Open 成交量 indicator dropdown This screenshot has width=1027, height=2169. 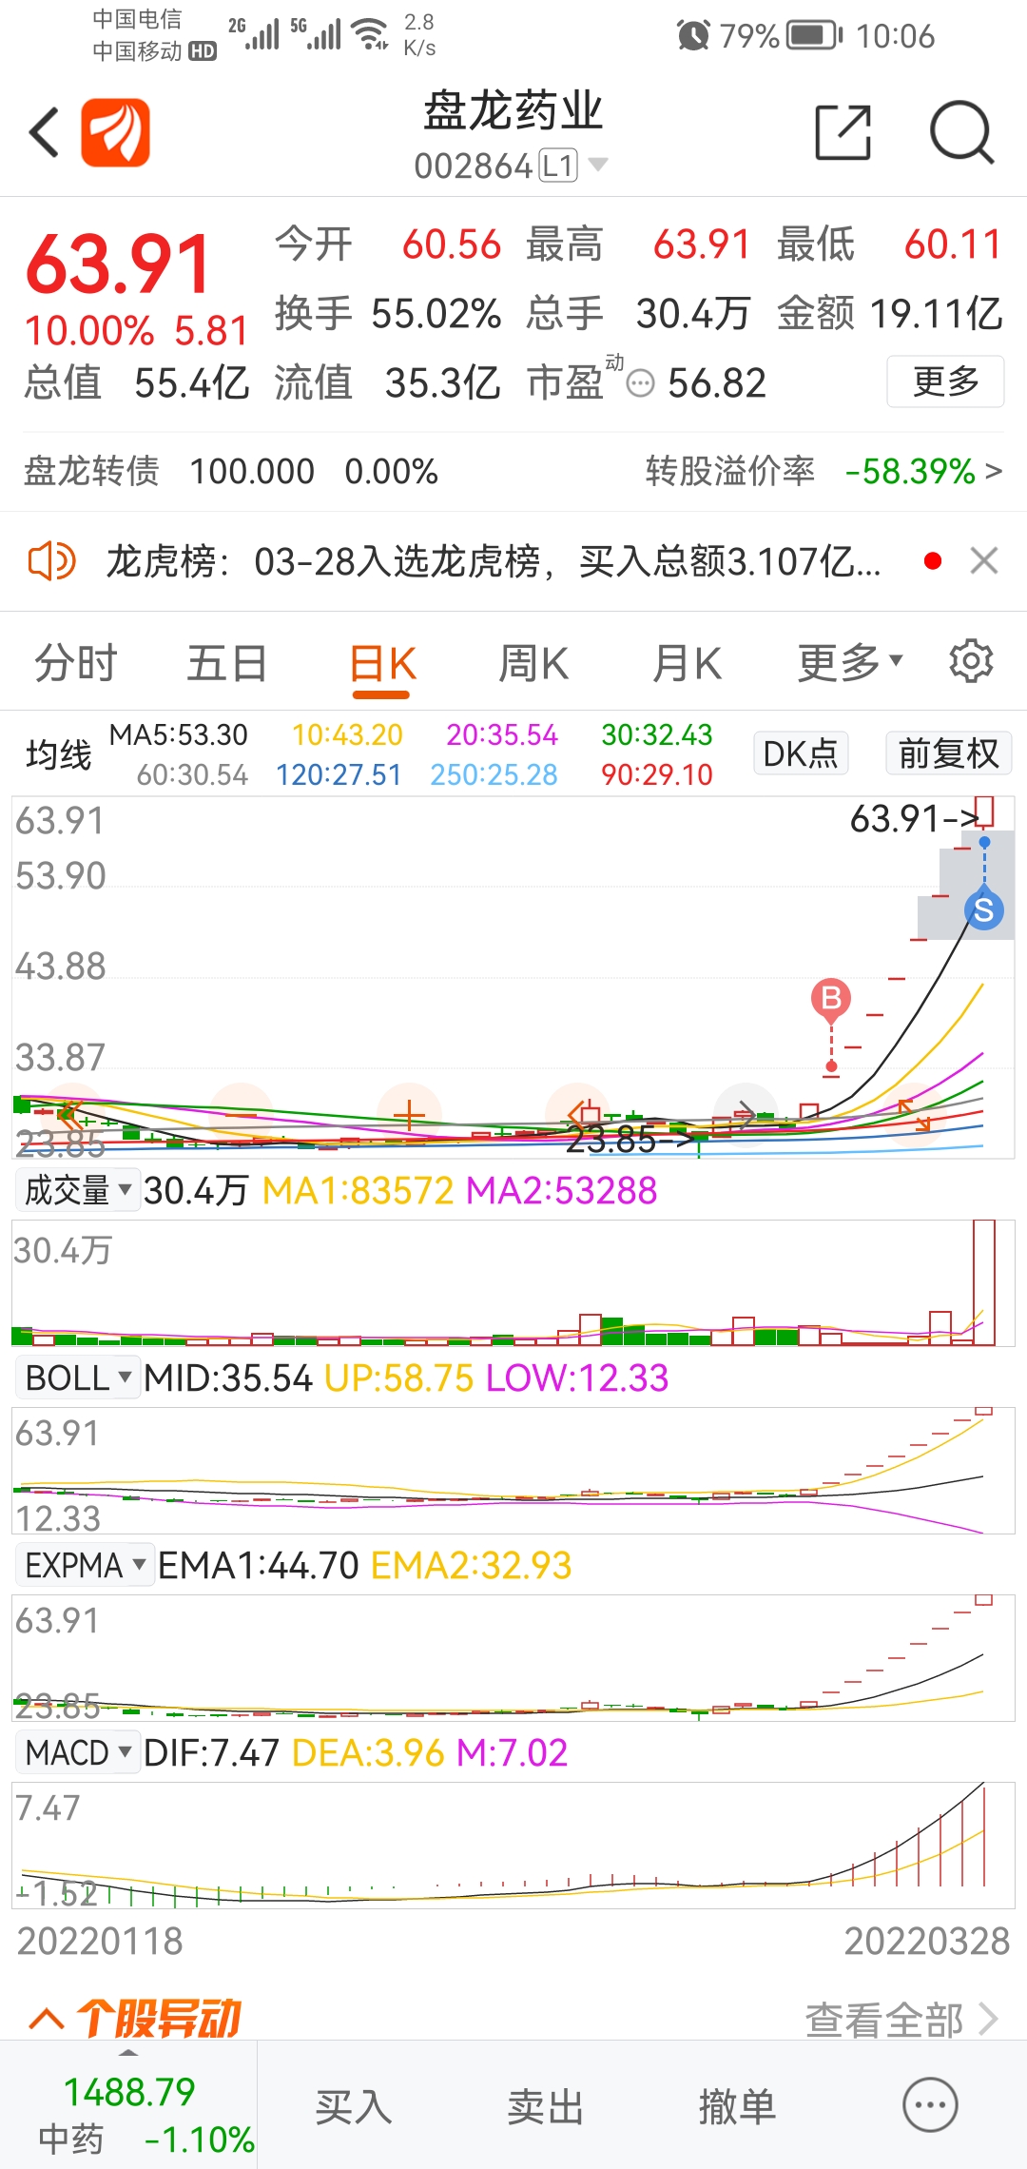[x=78, y=1189]
